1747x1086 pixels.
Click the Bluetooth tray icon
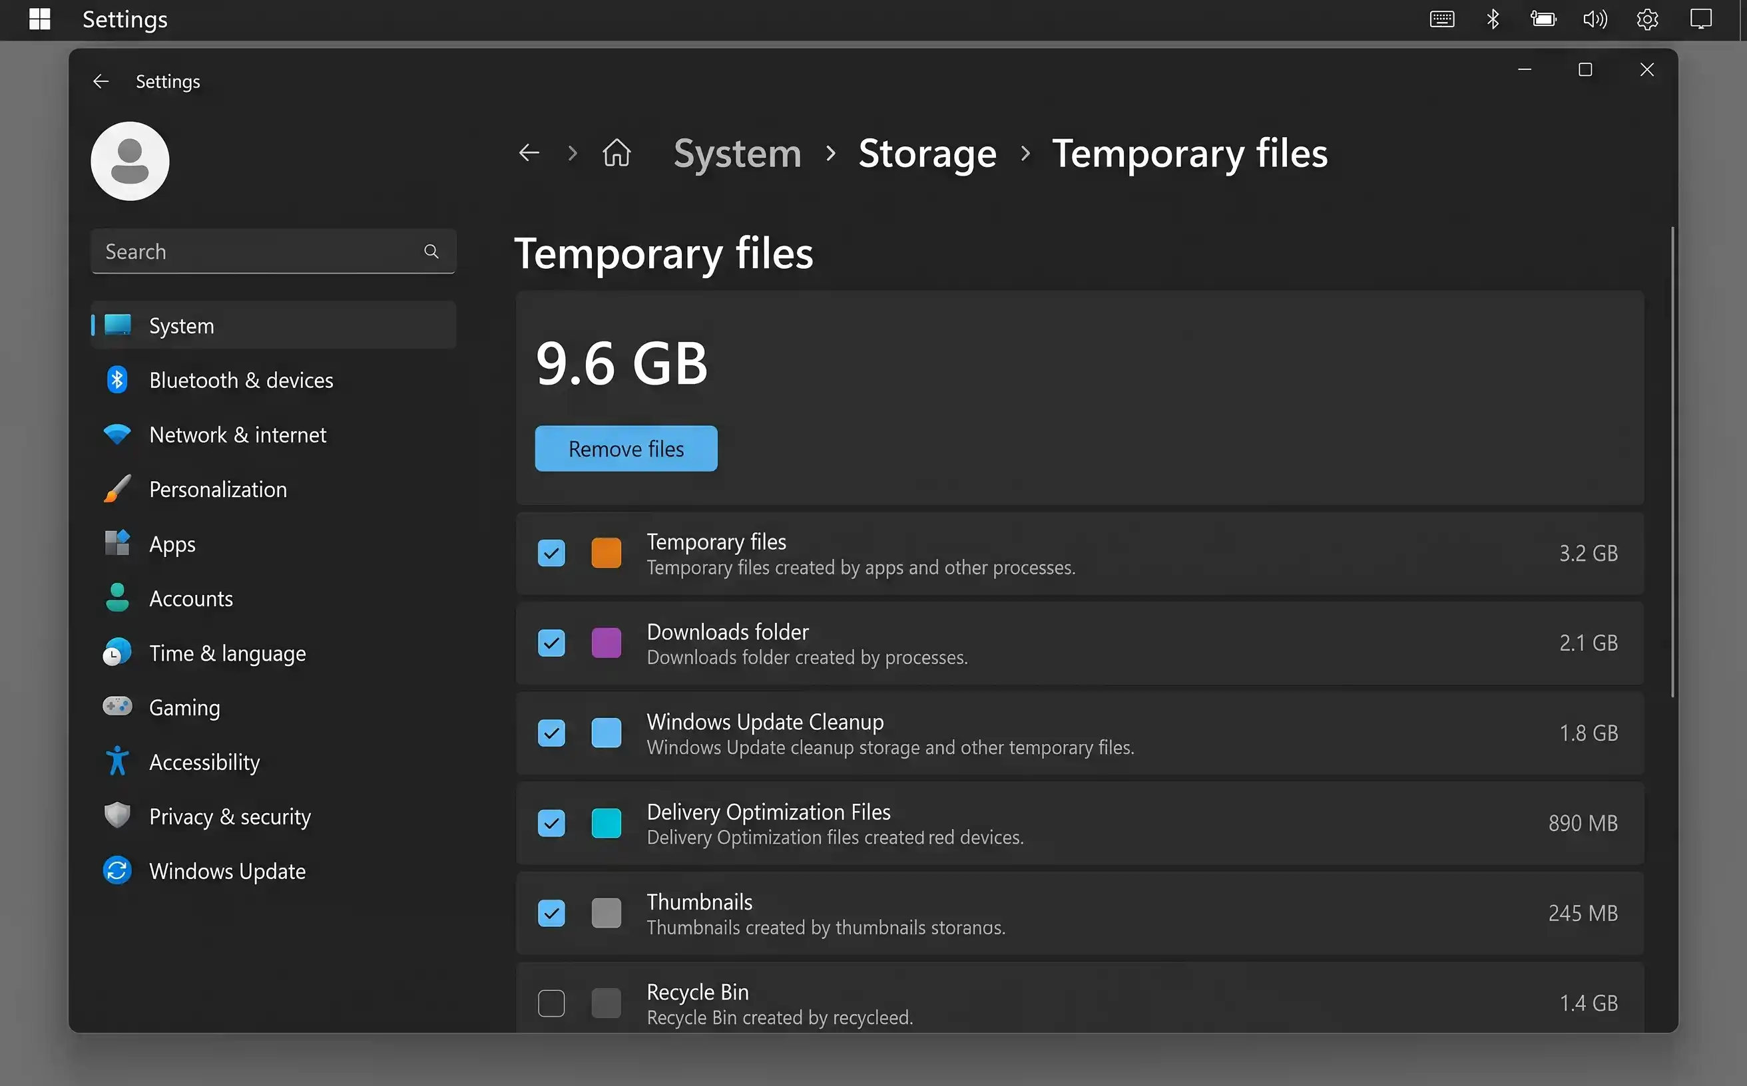1493,19
